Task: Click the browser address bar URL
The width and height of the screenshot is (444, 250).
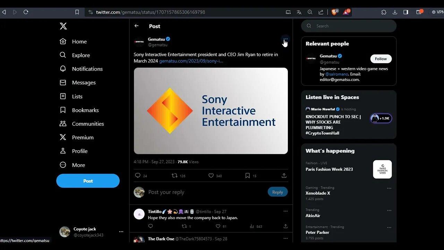Action: pos(151,12)
